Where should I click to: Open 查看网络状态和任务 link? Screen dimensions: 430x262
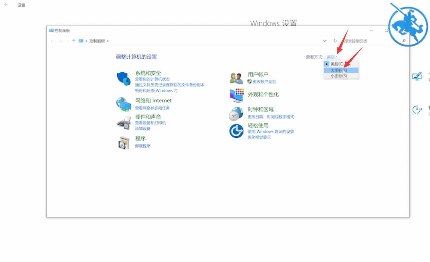[x=152, y=108]
